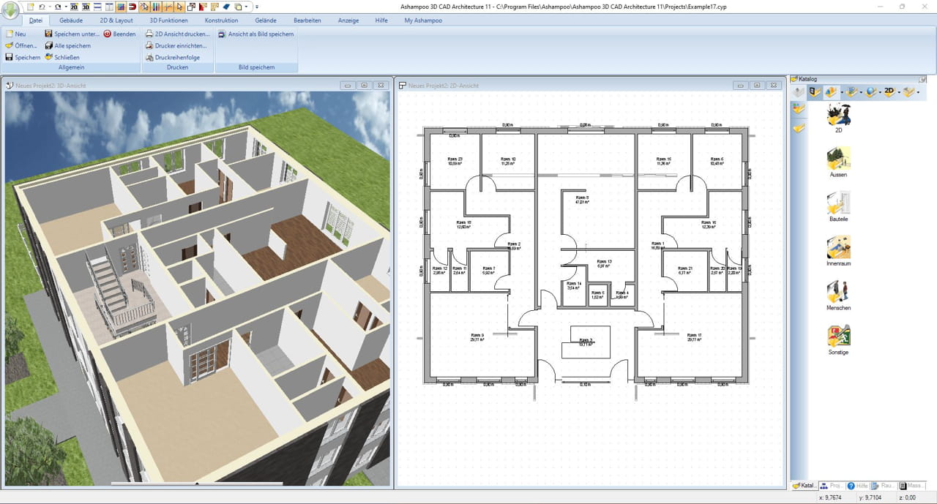Click the 2D folder icon in Katalog toolbar
Screen dimensions: 937x504
(x=889, y=91)
